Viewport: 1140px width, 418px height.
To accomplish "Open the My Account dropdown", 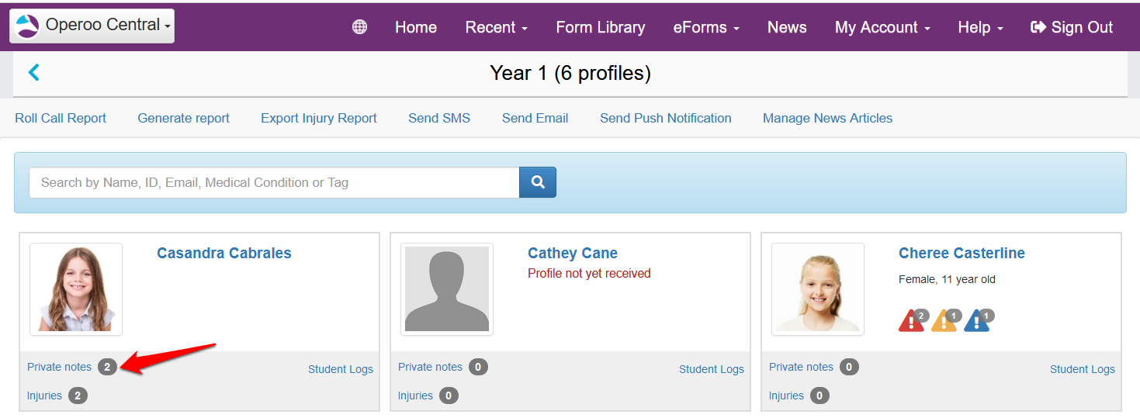I will (x=882, y=27).
